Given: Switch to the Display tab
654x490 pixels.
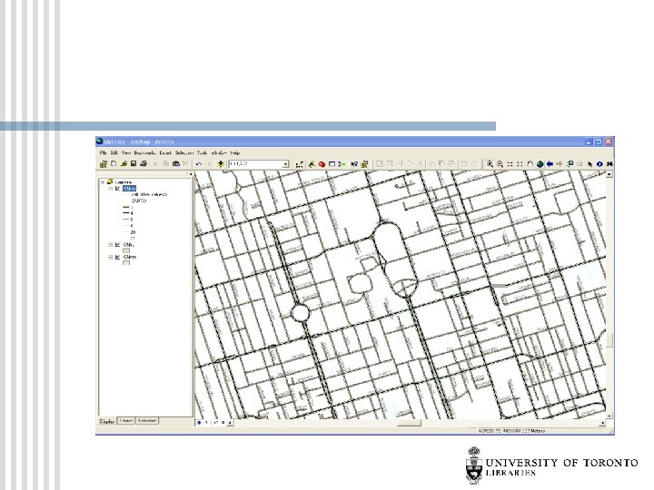Looking at the screenshot, I should point(107,421).
